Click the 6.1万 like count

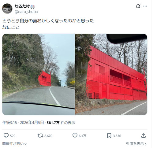coord(83,136)
